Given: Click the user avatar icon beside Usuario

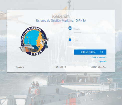Looking at the screenshot, I should 70,28.
